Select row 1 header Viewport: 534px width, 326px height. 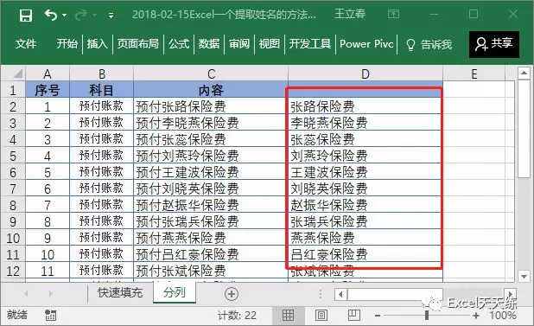13,90
